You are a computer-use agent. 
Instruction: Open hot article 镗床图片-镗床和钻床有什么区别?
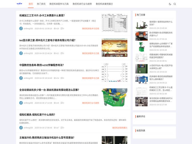click(161, 23)
